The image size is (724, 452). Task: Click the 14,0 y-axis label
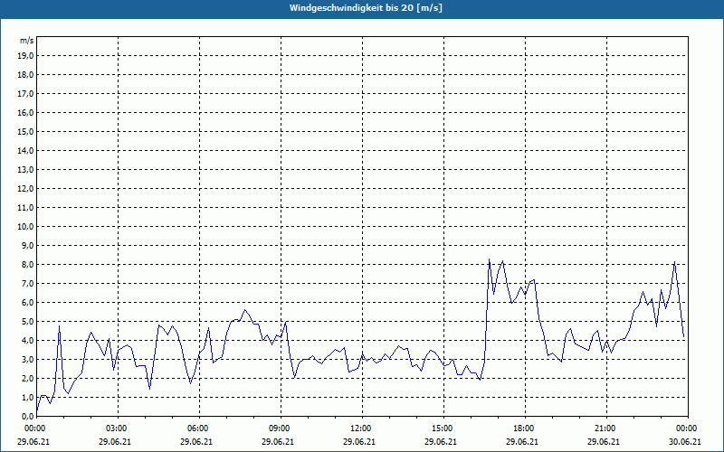pos(26,150)
